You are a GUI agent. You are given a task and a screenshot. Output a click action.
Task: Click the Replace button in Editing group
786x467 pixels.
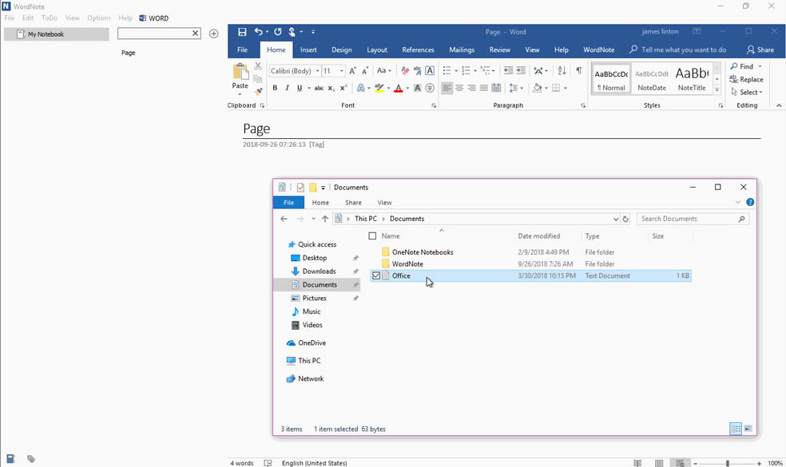747,80
